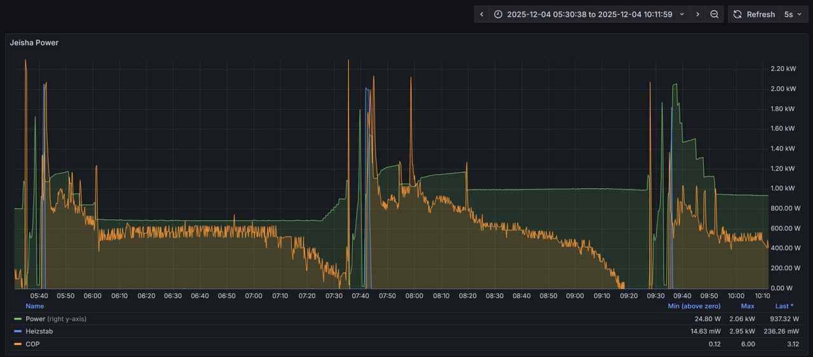The width and height of the screenshot is (813, 357).
Task: Click the 1.00 kW y-axis label
Action: pyautogui.click(x=782, y=189)
